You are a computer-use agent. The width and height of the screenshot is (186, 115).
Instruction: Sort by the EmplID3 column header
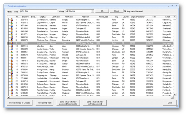pyautogui.click(x=43, y=17)
